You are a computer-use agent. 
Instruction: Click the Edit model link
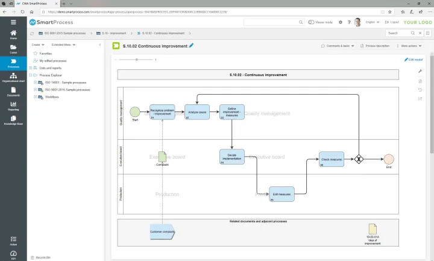(x=414, y=60)
